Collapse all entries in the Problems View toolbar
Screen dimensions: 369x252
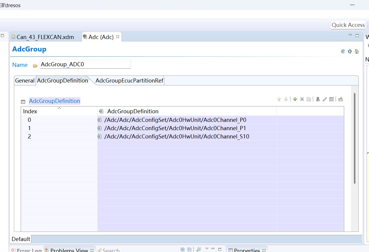pos(189,249)
